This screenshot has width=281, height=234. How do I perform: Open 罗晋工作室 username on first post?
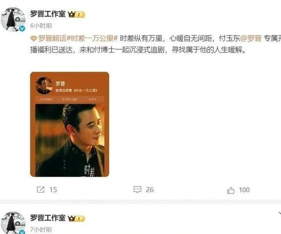click(x=48, y=14)
